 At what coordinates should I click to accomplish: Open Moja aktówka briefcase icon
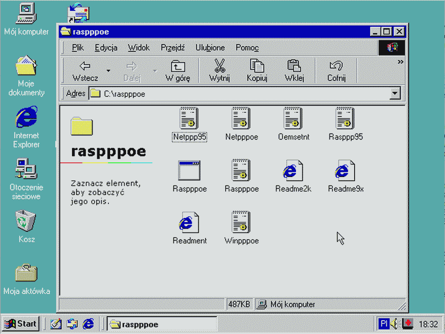(26, 279)
